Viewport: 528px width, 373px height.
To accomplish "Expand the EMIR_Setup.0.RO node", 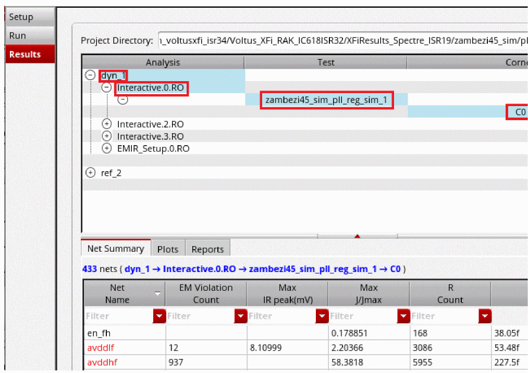I will tap(107, 149).
